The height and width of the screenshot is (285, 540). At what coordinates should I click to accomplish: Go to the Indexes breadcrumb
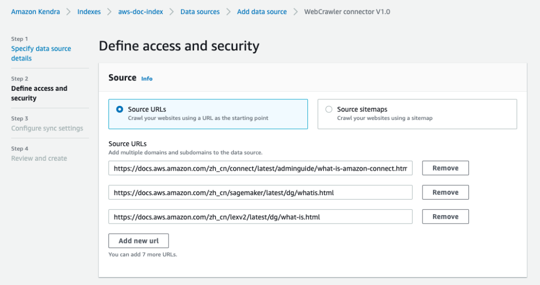tap(89, 11)
